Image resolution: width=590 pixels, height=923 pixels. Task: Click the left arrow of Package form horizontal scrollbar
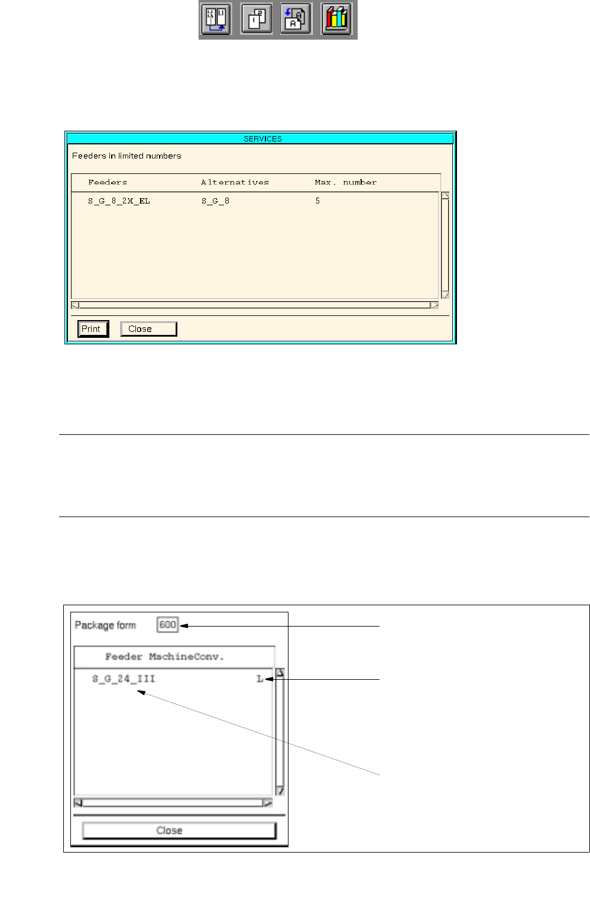(78, 803)
